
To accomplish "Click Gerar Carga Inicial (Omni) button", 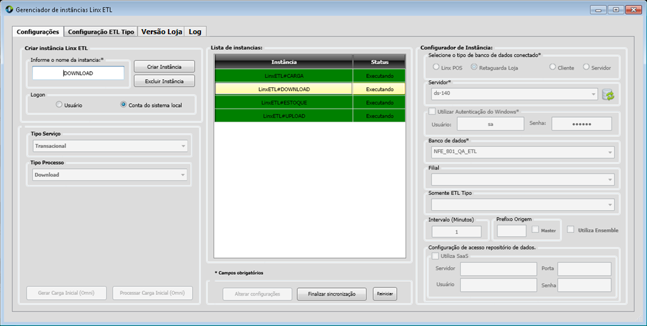I will [x=67, y=293].
